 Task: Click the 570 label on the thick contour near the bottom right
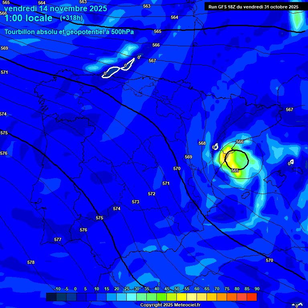click(269, 260)
